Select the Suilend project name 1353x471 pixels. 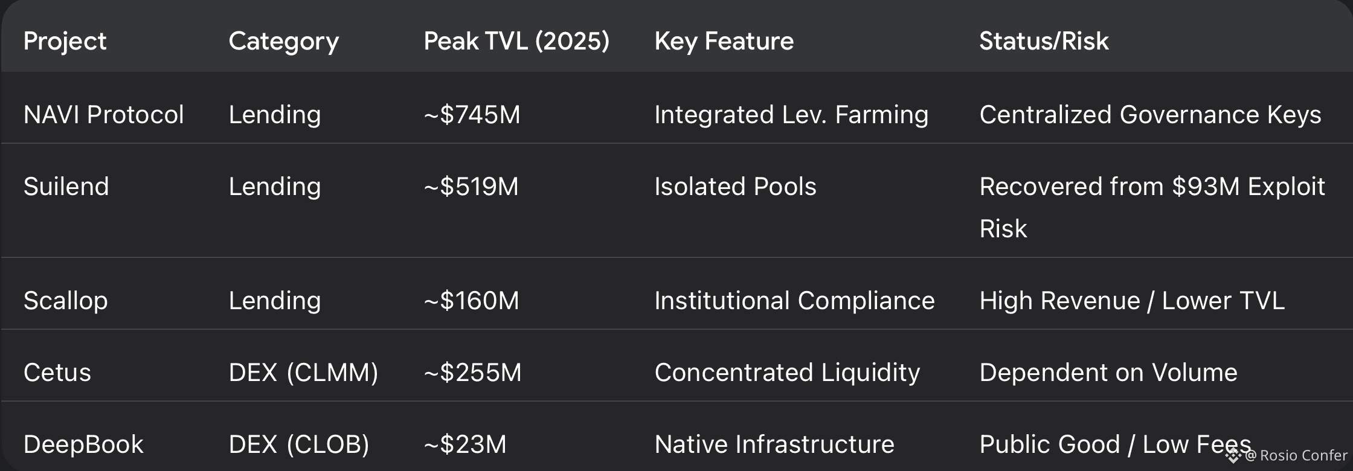tap(66, 187)
